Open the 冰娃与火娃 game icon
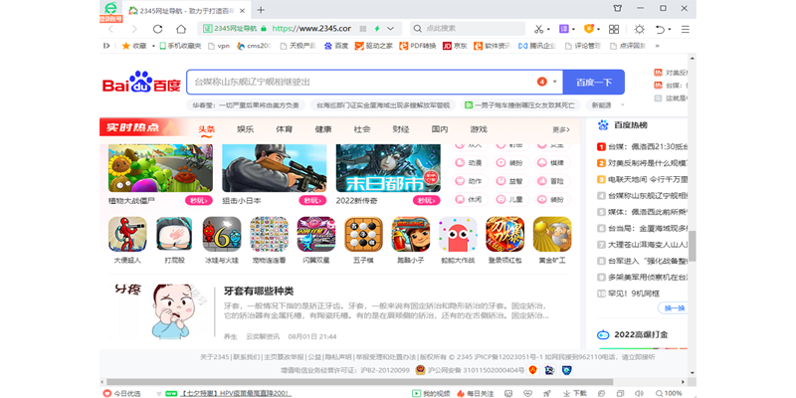Image resolution: width=796 pixels, height=398 pixels. coord(222,234)
